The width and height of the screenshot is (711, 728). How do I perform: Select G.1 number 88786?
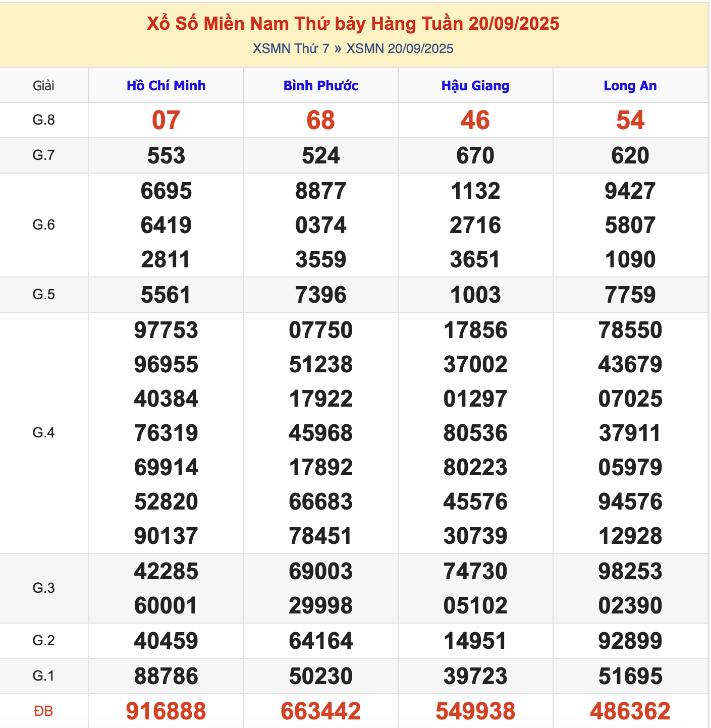[x=166, y=676]
